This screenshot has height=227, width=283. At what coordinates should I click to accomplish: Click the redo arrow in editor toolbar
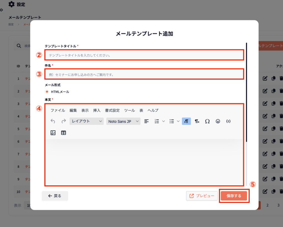64,121
